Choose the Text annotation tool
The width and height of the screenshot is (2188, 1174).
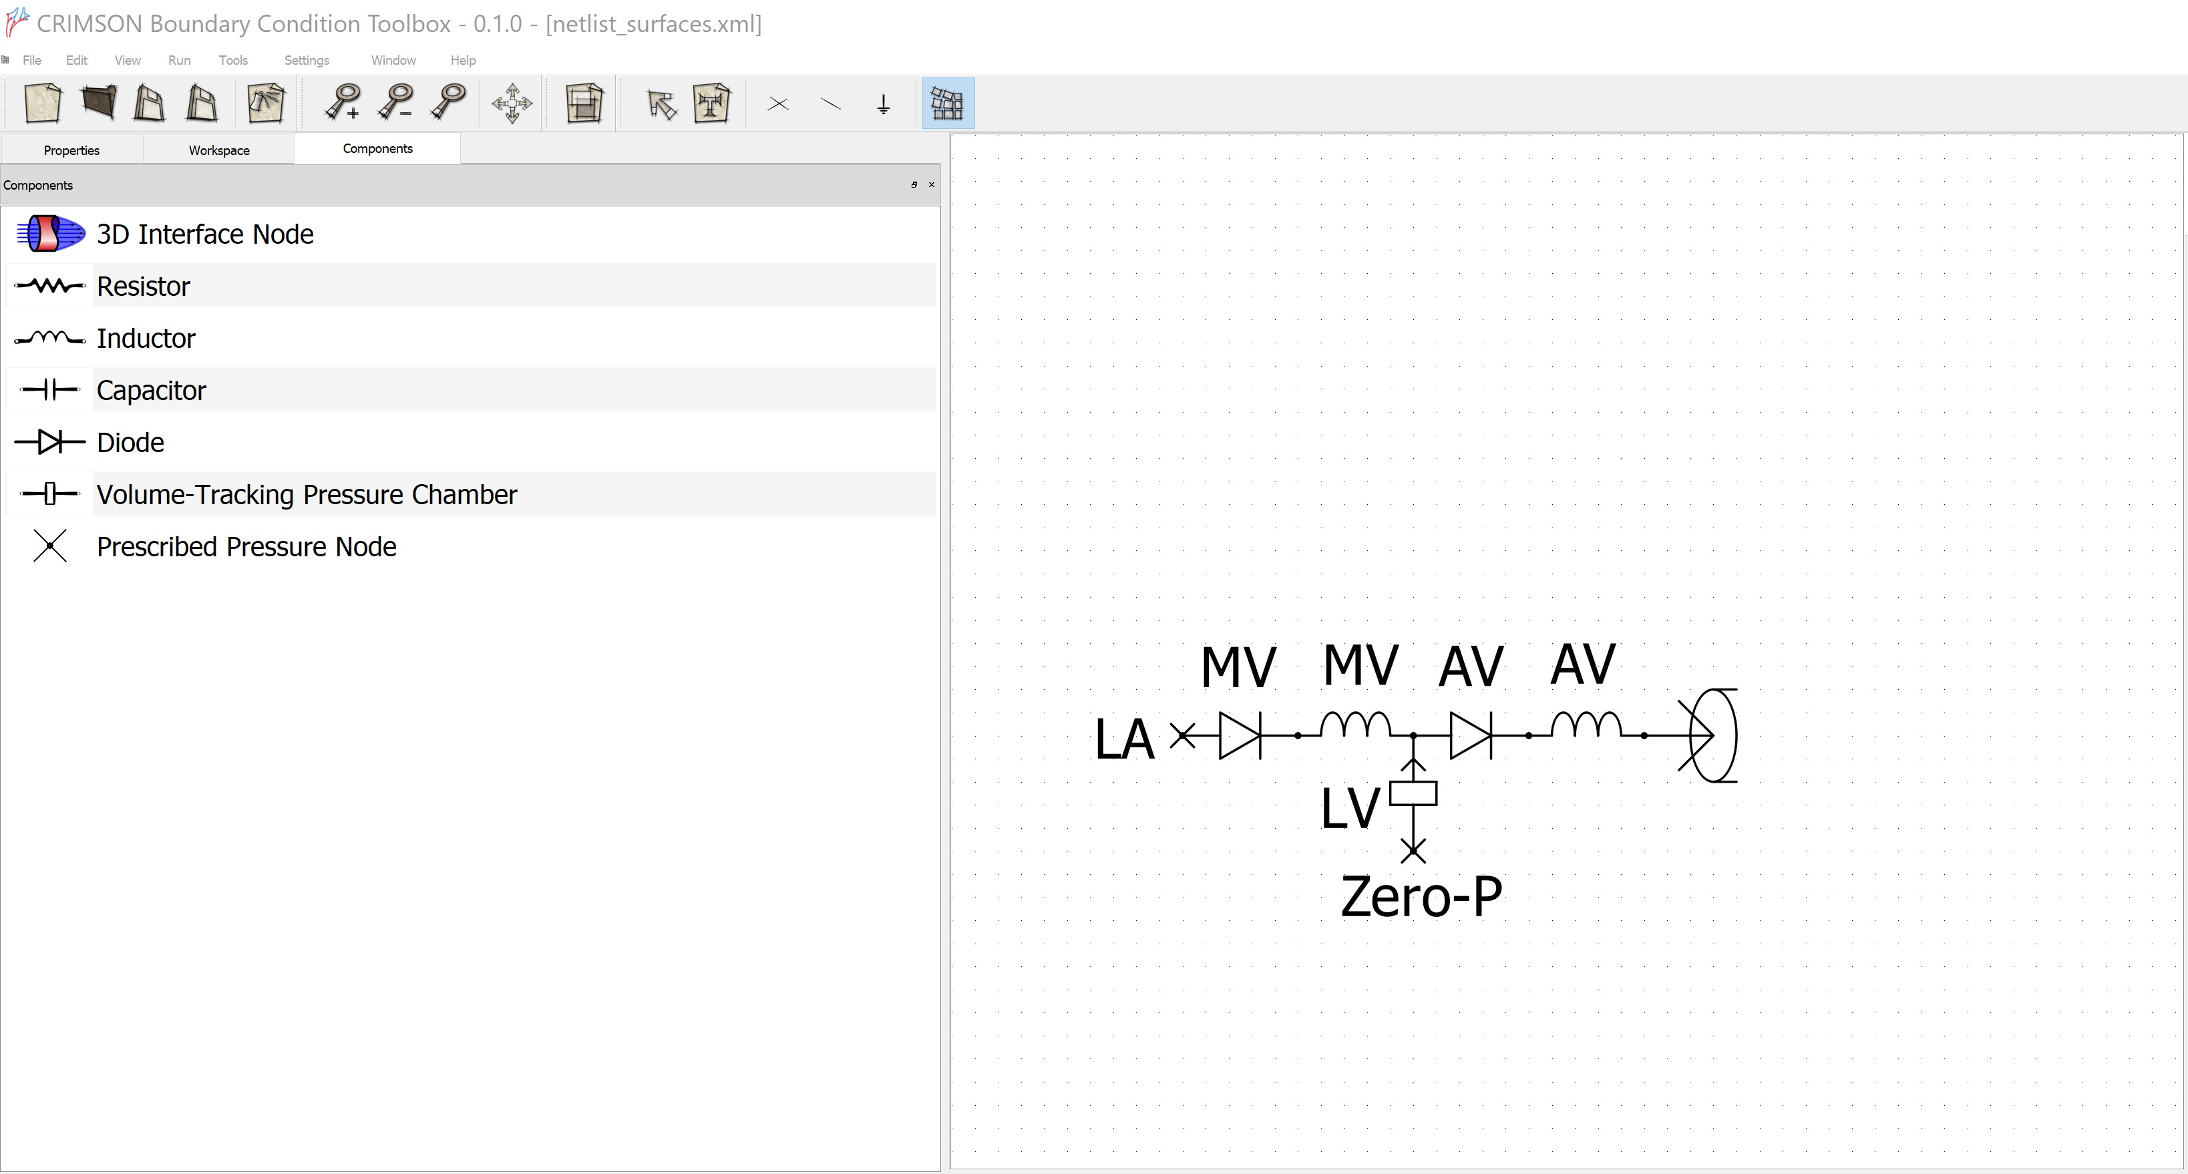pos(712,103)
